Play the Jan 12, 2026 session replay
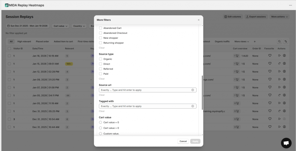Viewport: 296px width, 151px height. tap(279, 71)
